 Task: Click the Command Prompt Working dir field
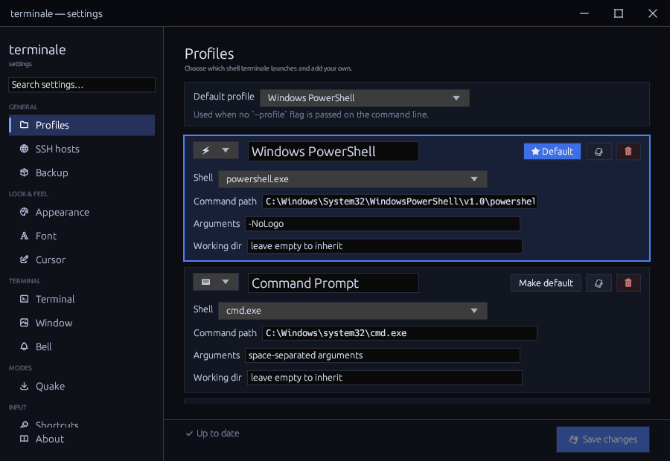pos(385,377)
